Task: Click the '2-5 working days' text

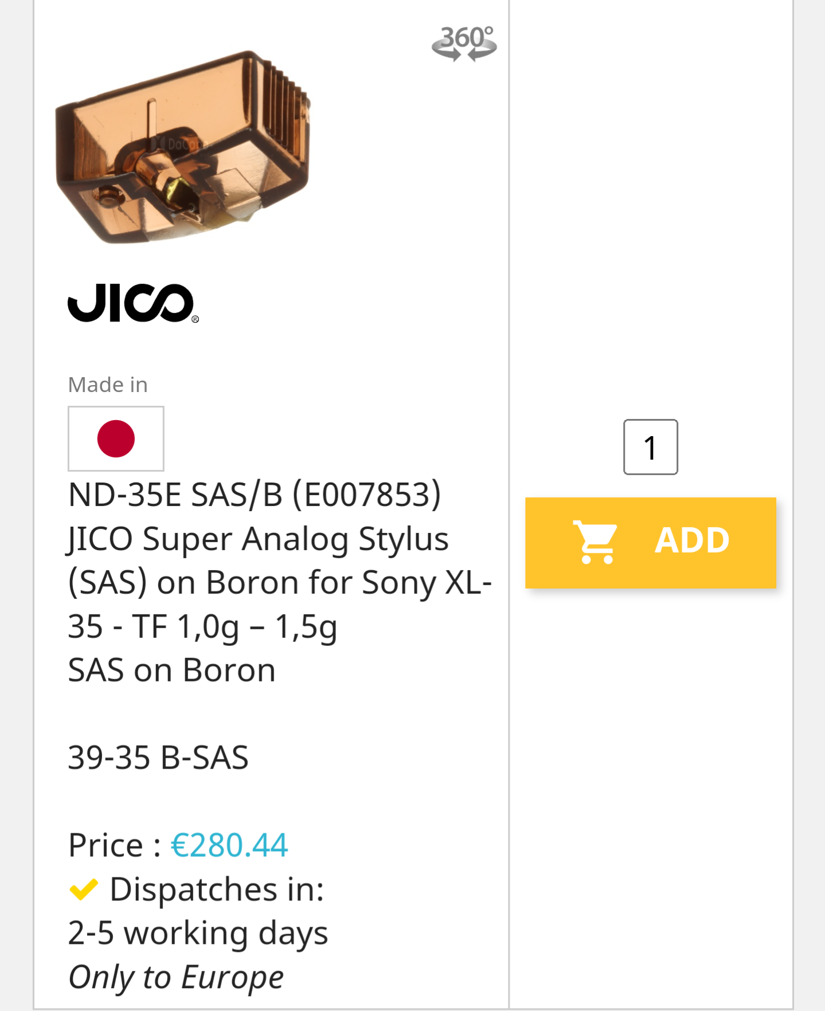Action: point(198,933)
